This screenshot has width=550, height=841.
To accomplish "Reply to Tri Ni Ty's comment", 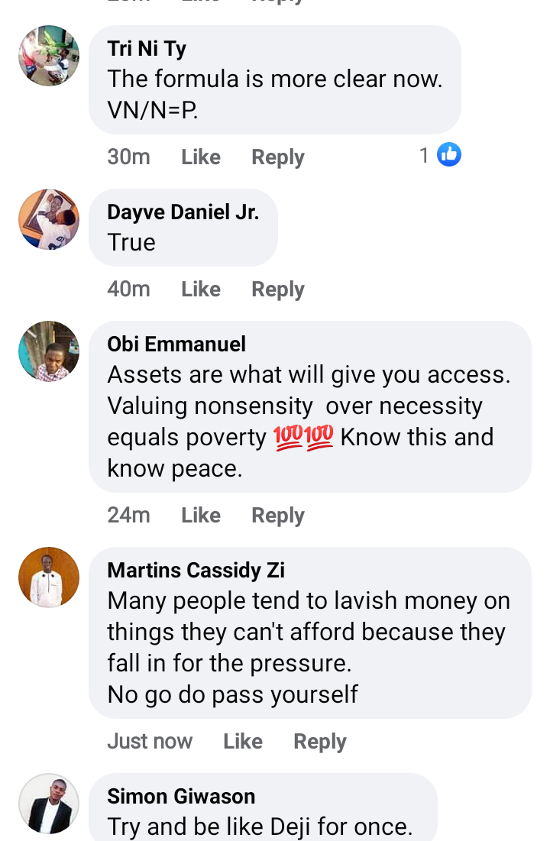I will click(x=278, y=157).
